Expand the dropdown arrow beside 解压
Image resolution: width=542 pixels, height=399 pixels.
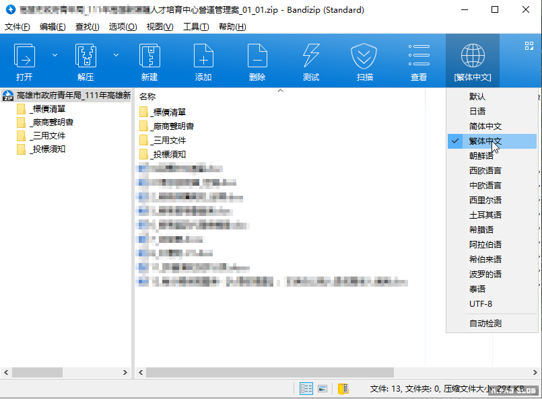[x=116, y=55]
